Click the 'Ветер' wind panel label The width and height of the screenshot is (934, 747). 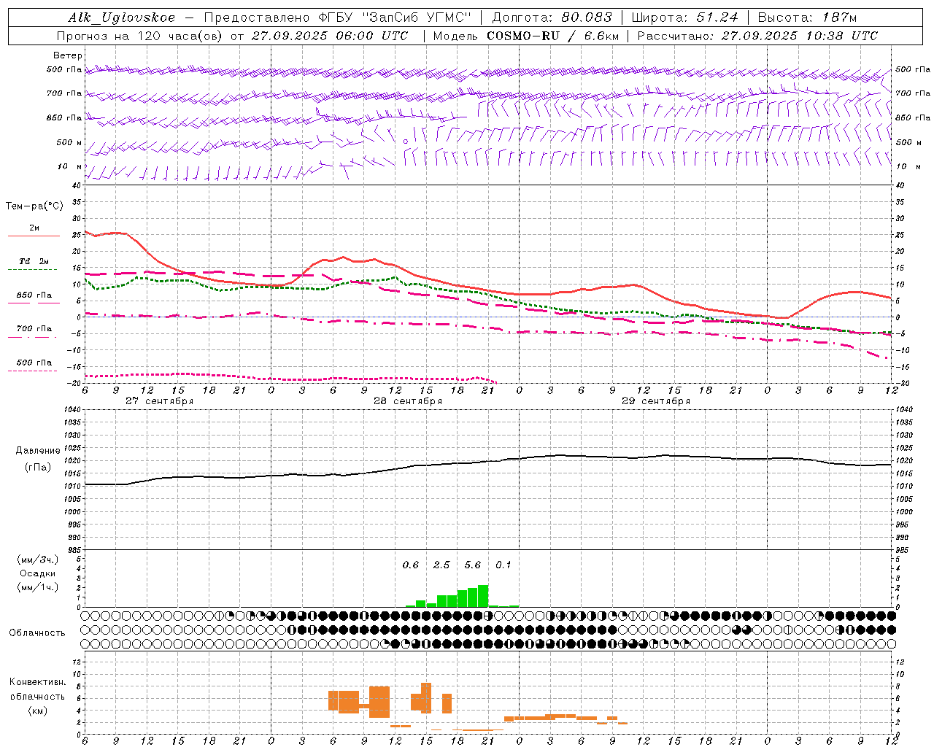(68, 55)
